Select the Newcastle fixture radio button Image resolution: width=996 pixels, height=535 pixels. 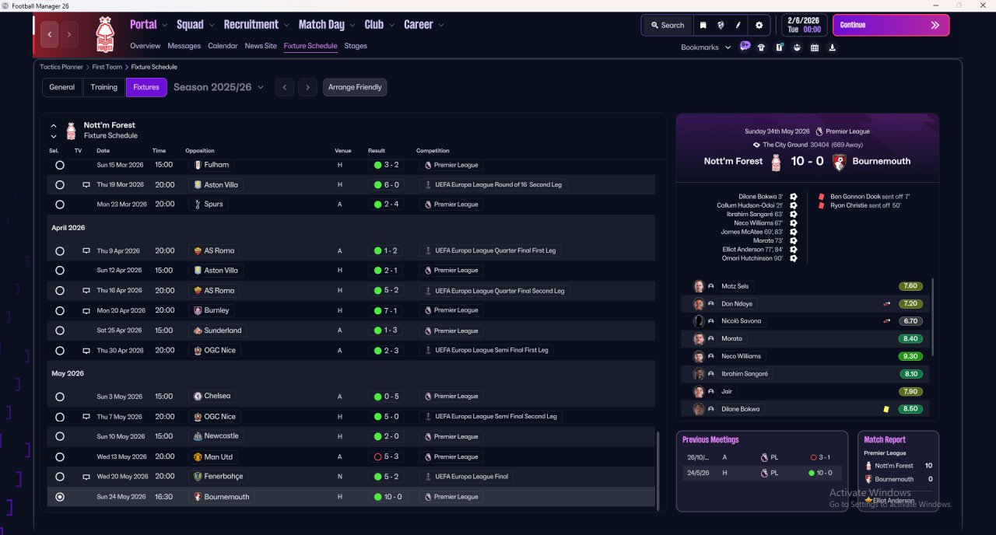[x=60, y=436]
